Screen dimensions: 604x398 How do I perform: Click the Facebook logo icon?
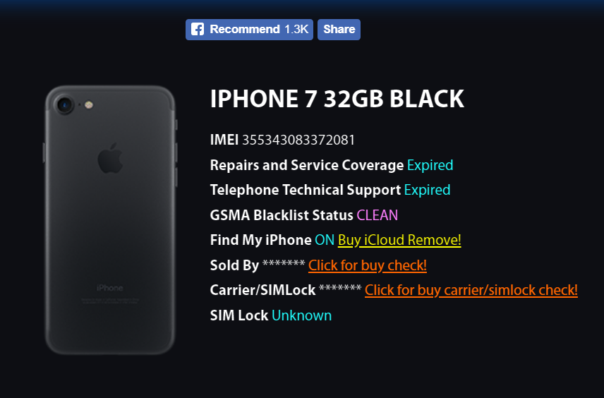point(198,29)
